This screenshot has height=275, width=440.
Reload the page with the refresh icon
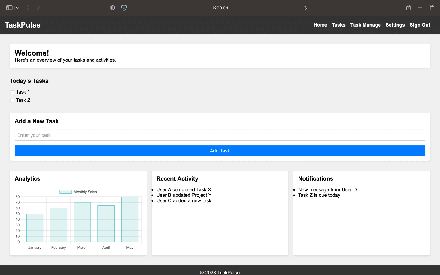[x=305, y=8]
